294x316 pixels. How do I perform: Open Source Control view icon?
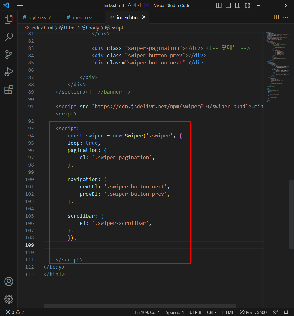click(x=9, y=54)
